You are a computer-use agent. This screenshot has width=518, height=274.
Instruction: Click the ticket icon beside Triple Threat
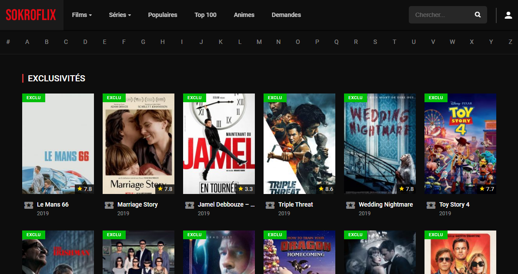(270, 205)
